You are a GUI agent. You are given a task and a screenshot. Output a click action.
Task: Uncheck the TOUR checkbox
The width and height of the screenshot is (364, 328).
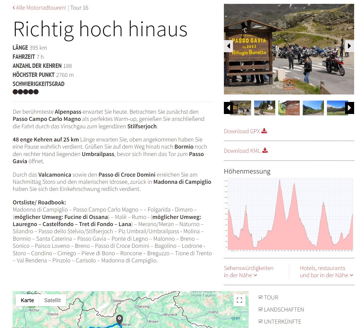click(260, 297)
